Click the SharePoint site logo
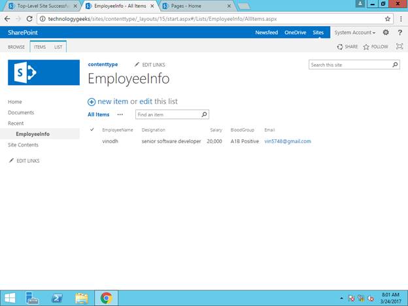 click(x=44, y=73)
